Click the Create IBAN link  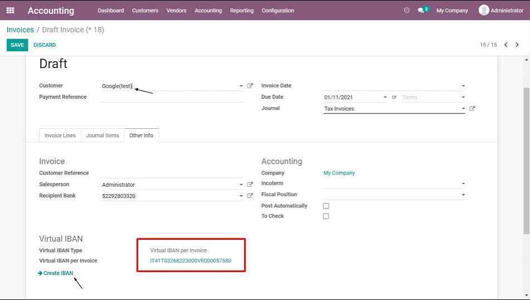coord(58,273)
